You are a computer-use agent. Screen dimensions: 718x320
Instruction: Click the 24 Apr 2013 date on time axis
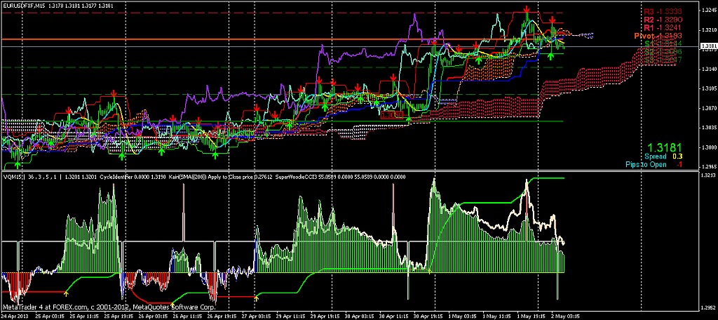[x=17, y=316]
